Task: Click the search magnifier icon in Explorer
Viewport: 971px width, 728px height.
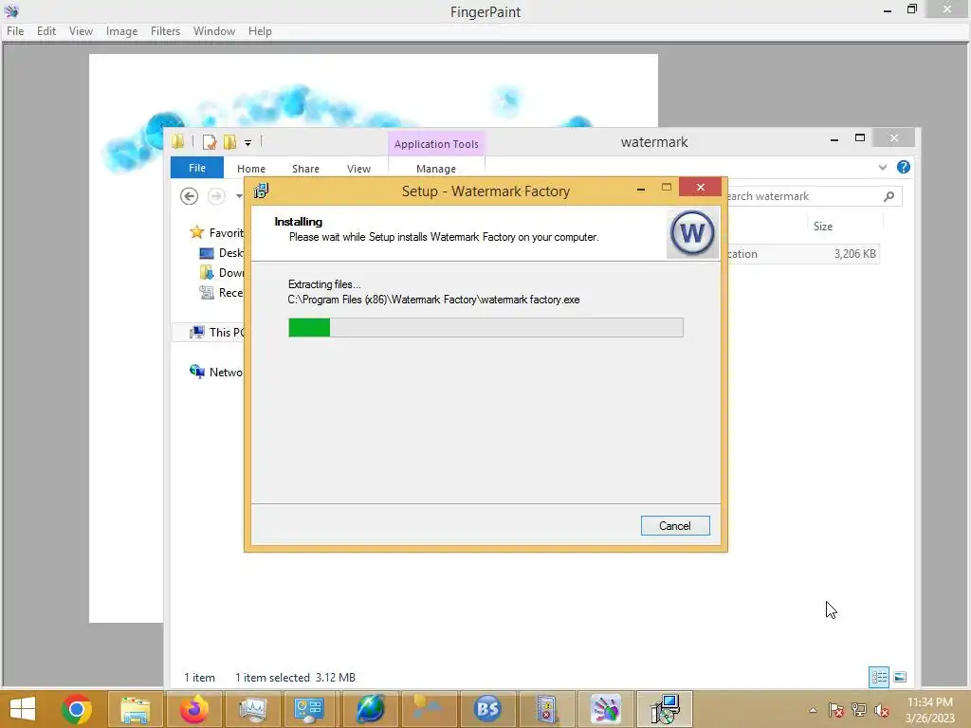Action: (x=889, y=196)
